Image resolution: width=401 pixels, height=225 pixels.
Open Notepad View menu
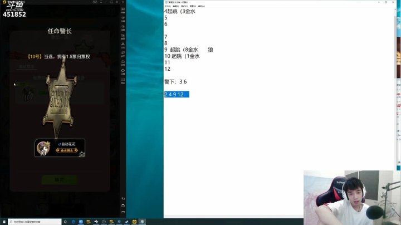point(193,6)
